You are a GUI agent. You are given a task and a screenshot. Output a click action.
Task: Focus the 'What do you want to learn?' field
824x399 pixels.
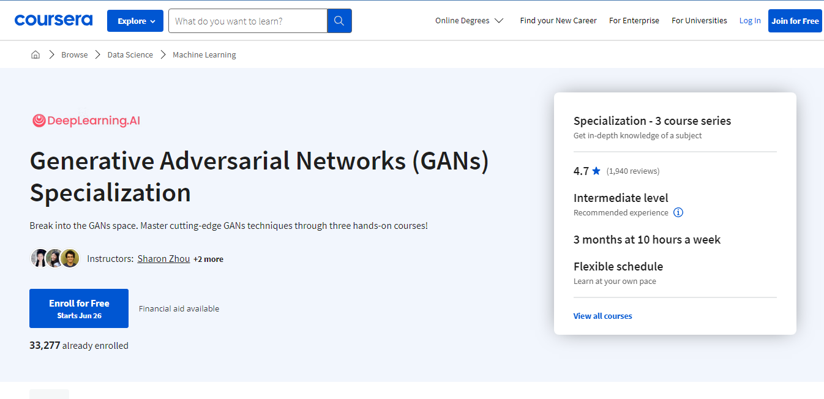pyautogui.click(x=248, y=21)
